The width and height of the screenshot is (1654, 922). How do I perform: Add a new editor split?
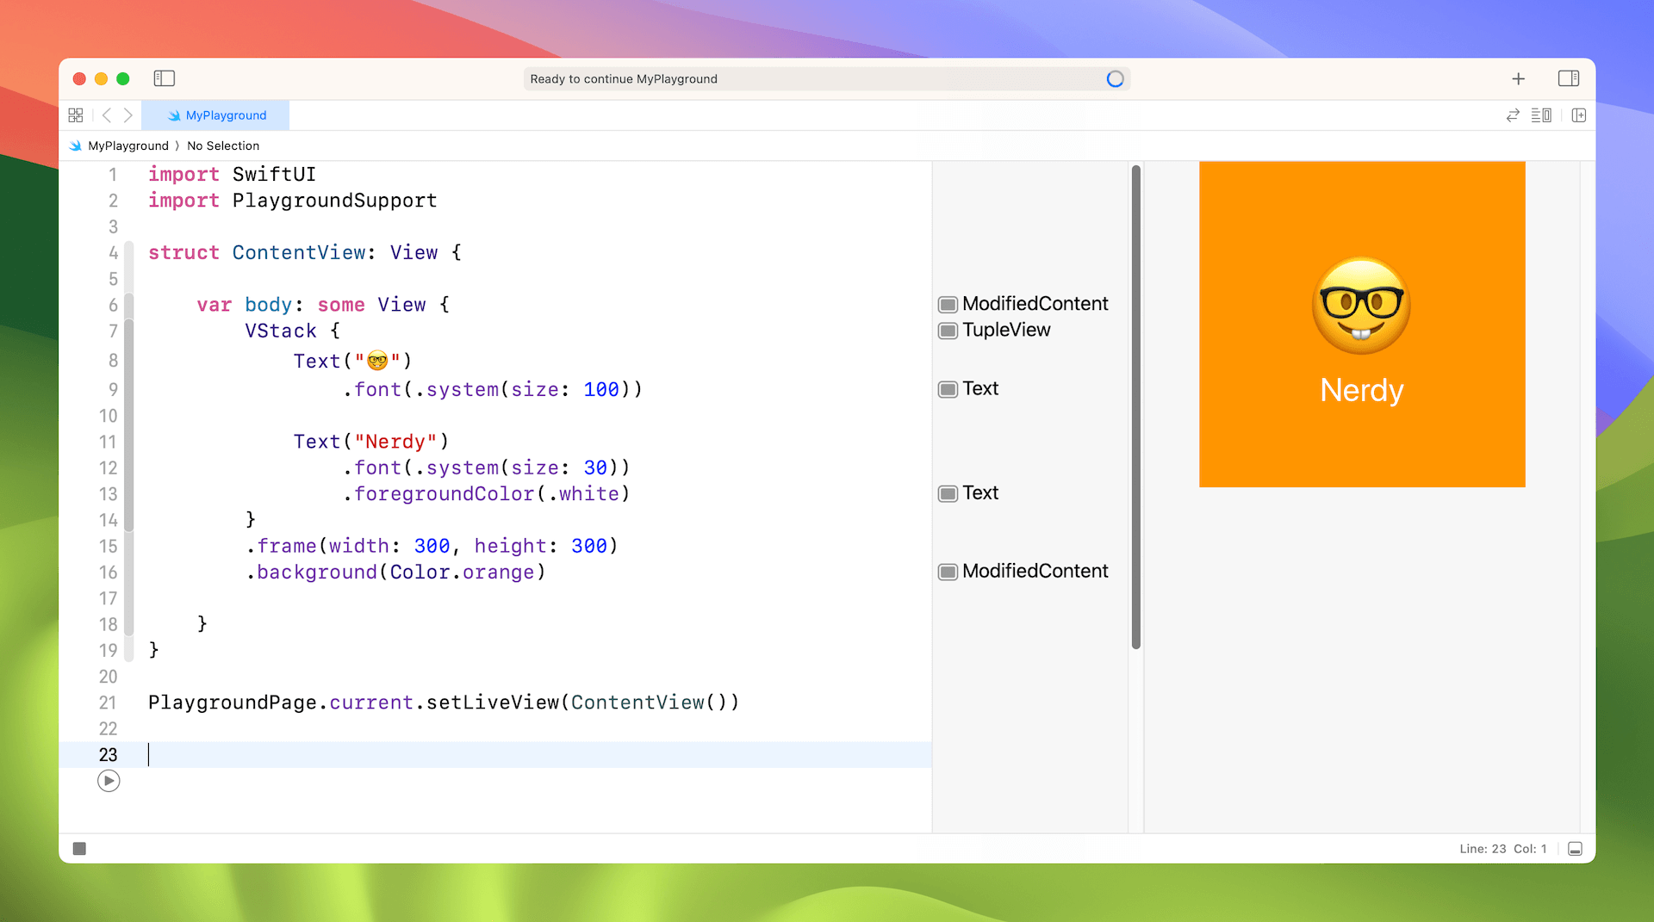click(1579, 114)
